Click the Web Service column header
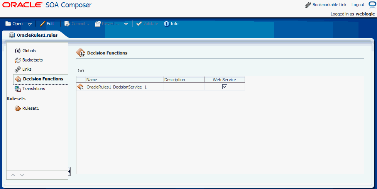 click(225, 80)
